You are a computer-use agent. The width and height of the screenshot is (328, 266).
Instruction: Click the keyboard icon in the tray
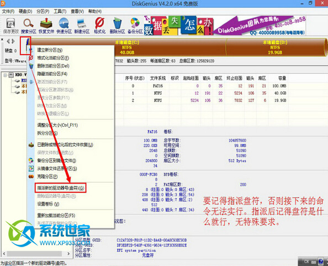point(314,262)
